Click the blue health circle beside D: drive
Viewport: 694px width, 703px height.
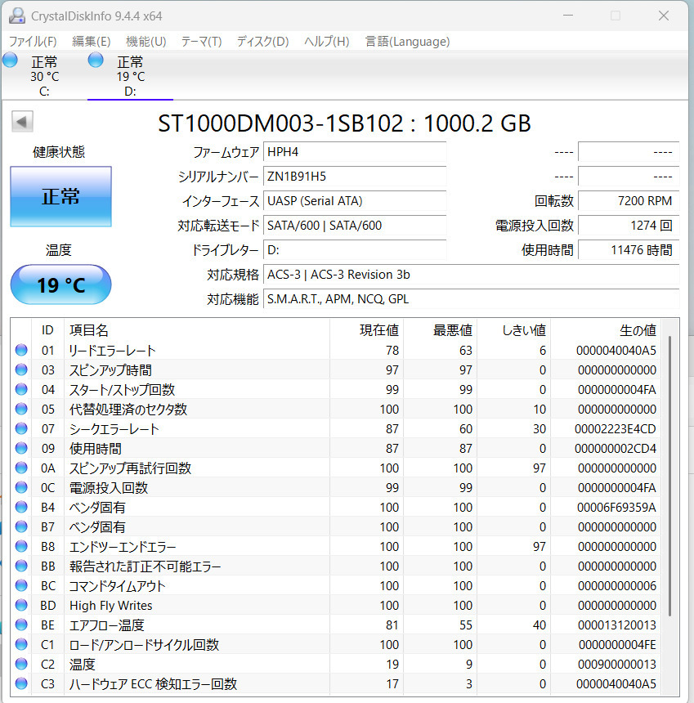96,60
